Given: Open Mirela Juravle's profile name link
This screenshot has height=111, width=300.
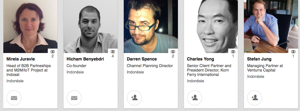Looking at the screenshot, I should 21,59.
